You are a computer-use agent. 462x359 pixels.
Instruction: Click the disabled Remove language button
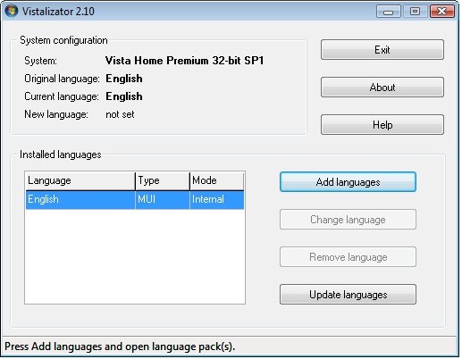348,257
